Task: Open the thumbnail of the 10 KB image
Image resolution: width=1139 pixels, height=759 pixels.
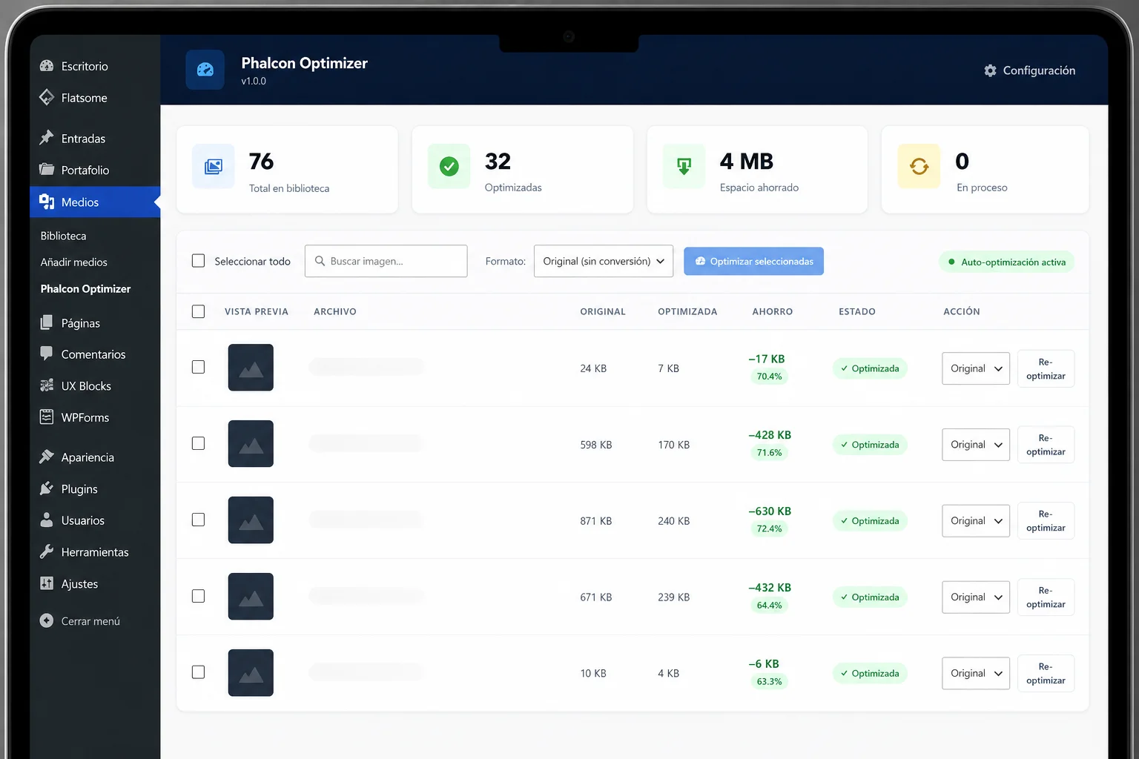Action: click(251, 673)
